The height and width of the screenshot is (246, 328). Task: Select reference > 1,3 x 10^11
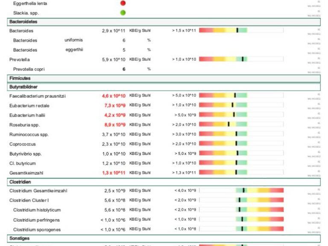point(184,173)
